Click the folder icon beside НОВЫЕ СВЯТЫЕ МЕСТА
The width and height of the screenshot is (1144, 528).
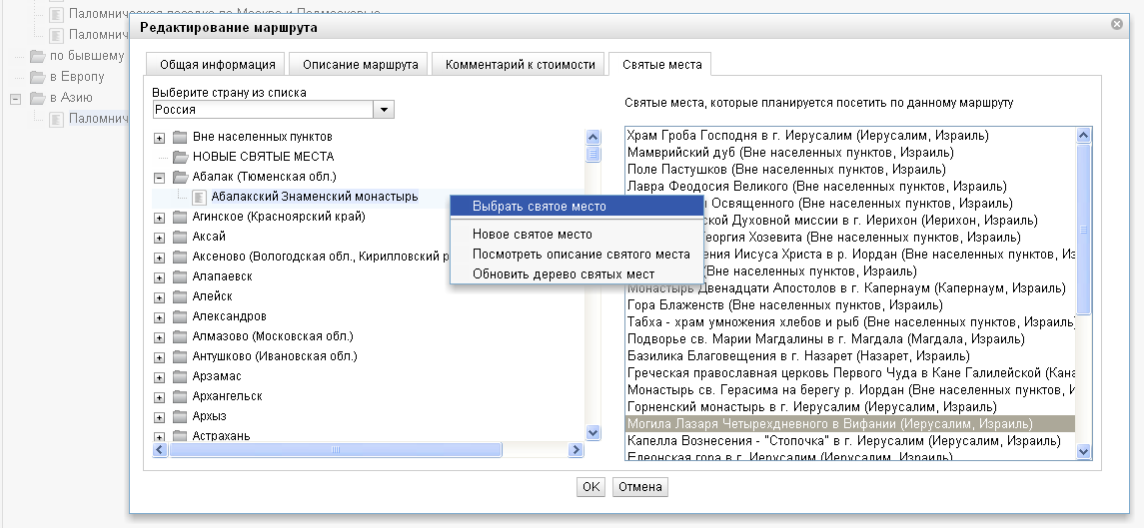click(x=180, y=157)
